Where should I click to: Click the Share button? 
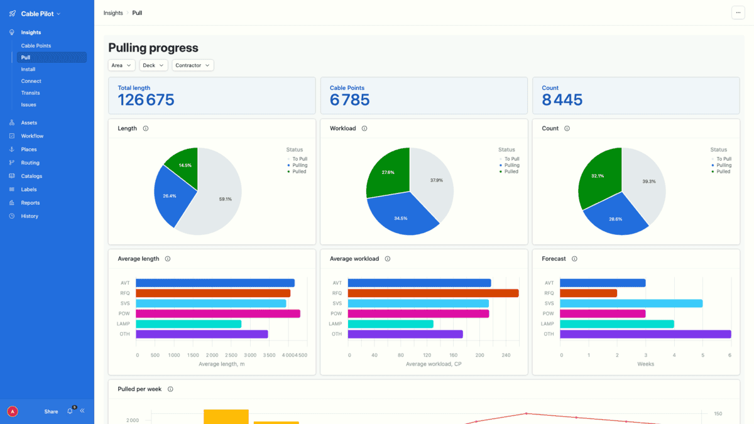click(x=51, y=412)
